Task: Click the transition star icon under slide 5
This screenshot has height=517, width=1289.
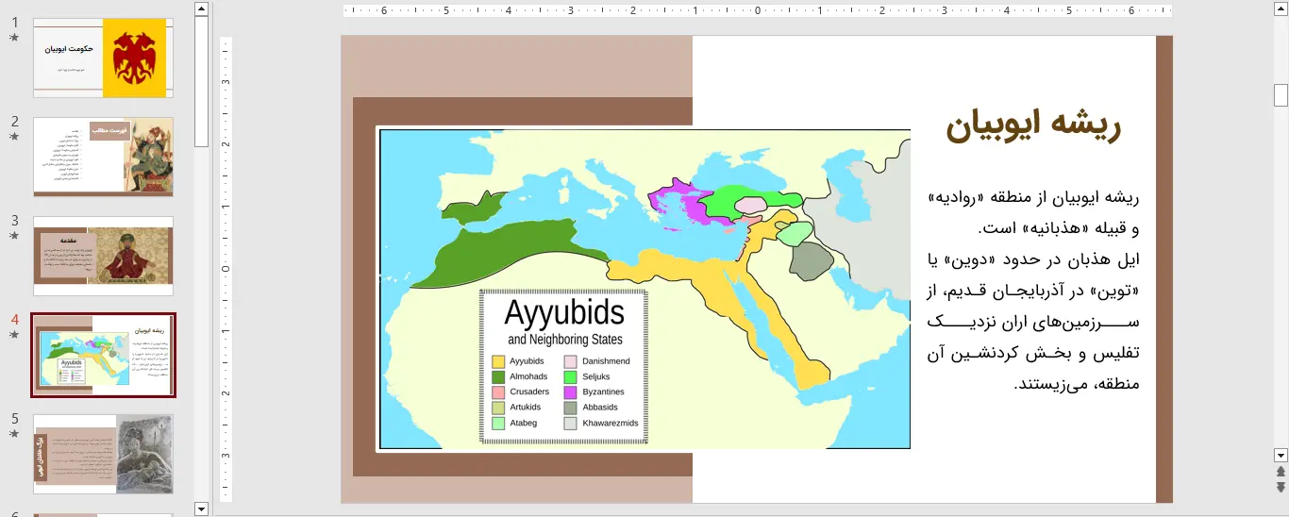Action: [14, 434]
